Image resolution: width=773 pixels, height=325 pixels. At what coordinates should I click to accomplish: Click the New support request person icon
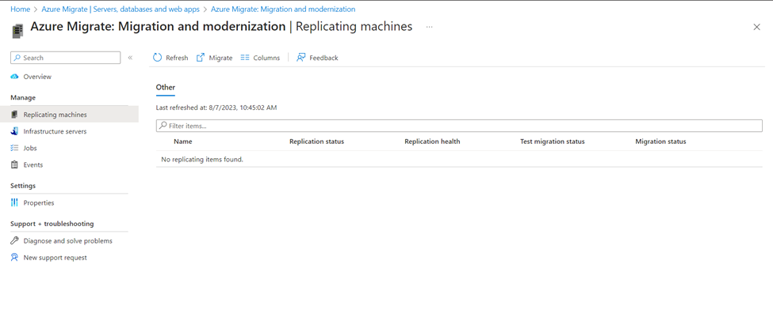(15, 258)
